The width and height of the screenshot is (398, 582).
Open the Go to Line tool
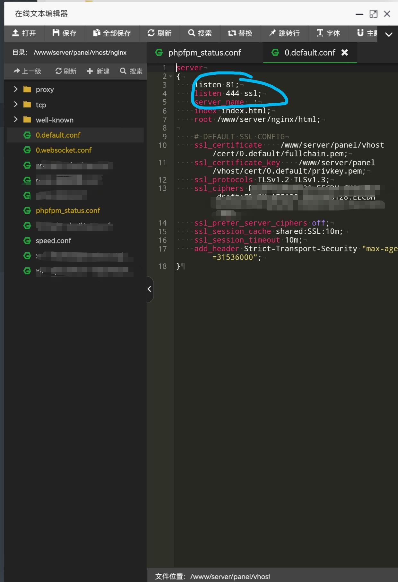tap(284, 33)
